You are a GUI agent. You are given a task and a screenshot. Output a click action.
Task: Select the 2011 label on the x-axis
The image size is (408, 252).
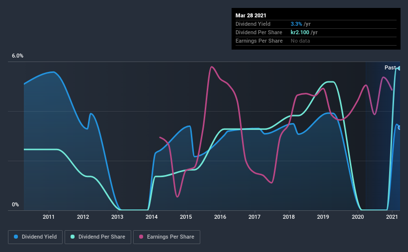click(48, 217)
